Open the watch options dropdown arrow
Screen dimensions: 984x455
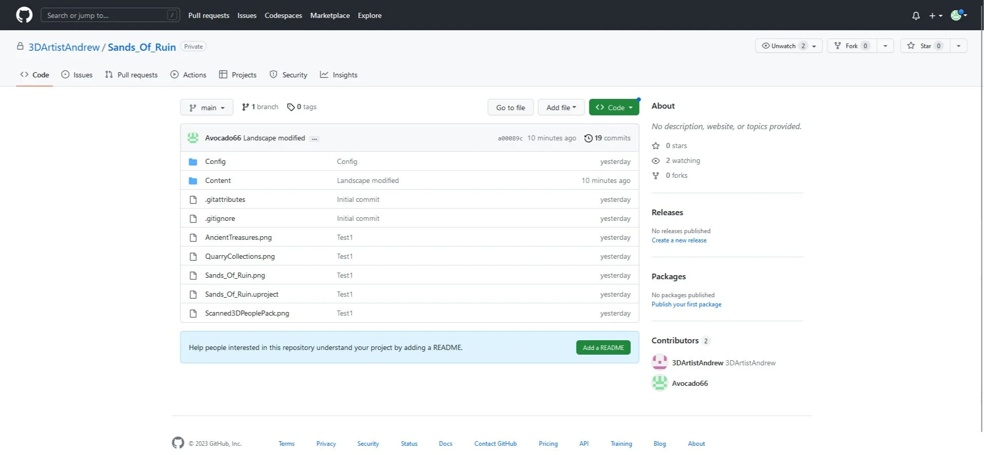coord(814,46)
